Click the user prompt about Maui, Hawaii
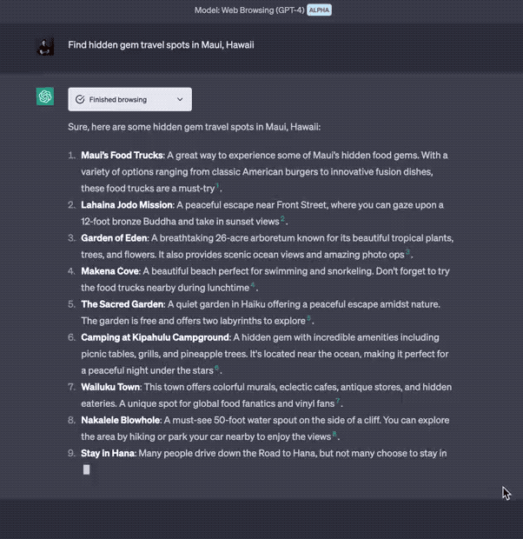This screenshot has width=523, height=539. tap(161, 45)
